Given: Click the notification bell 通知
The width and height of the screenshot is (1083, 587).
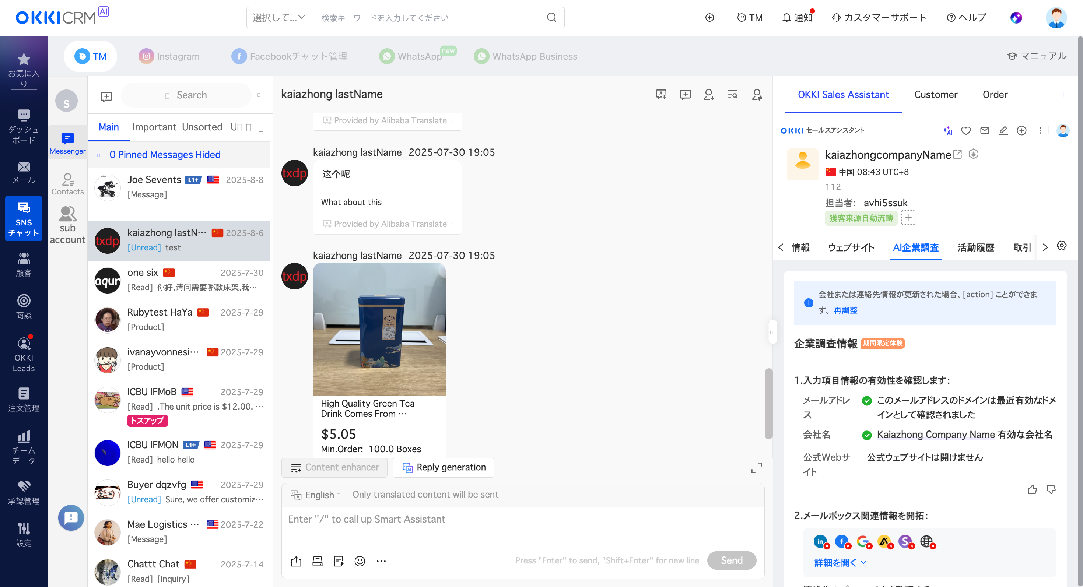Looking at the screenshot, I should 798,17.
